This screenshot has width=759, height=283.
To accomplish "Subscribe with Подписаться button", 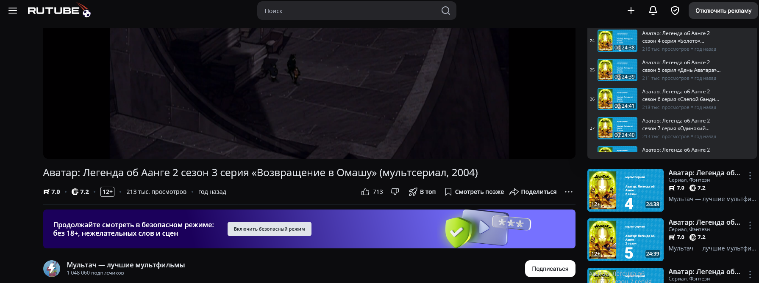I will click(550, 269).
